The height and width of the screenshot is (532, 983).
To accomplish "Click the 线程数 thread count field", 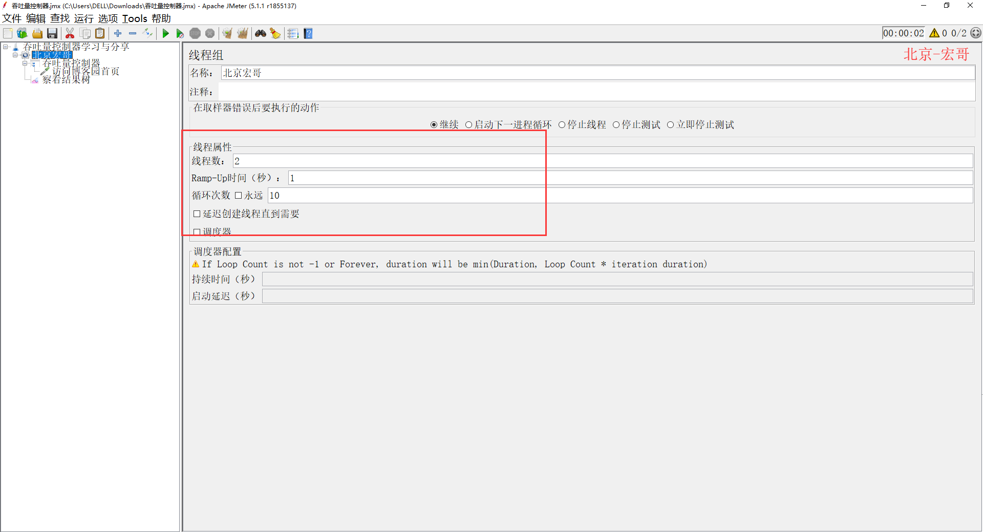I will [603, 161].
